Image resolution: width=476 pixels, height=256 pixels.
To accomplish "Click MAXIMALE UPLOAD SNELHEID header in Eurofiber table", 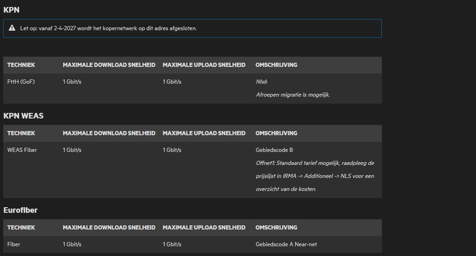I will tap(203, 227).
